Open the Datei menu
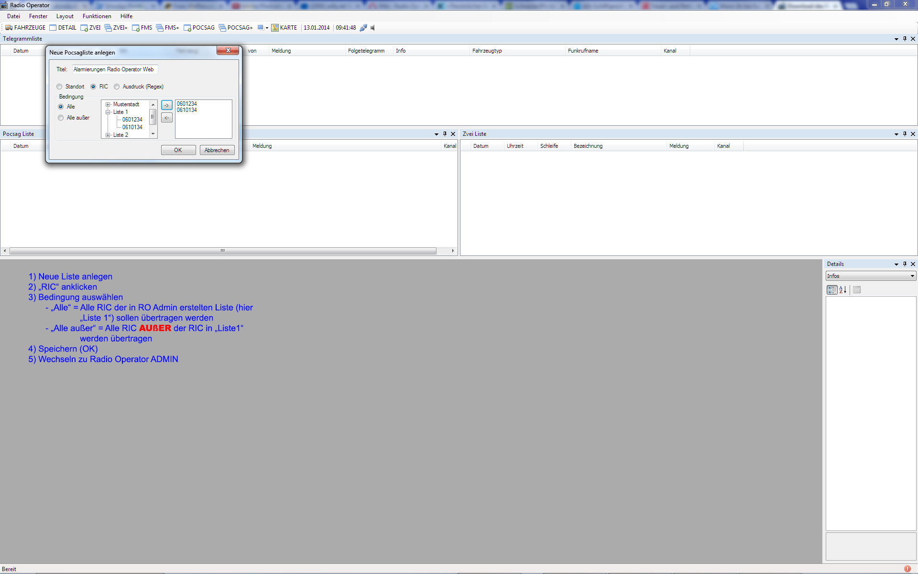The height and width of the screenshot is (574, 918). pos(13,16)
